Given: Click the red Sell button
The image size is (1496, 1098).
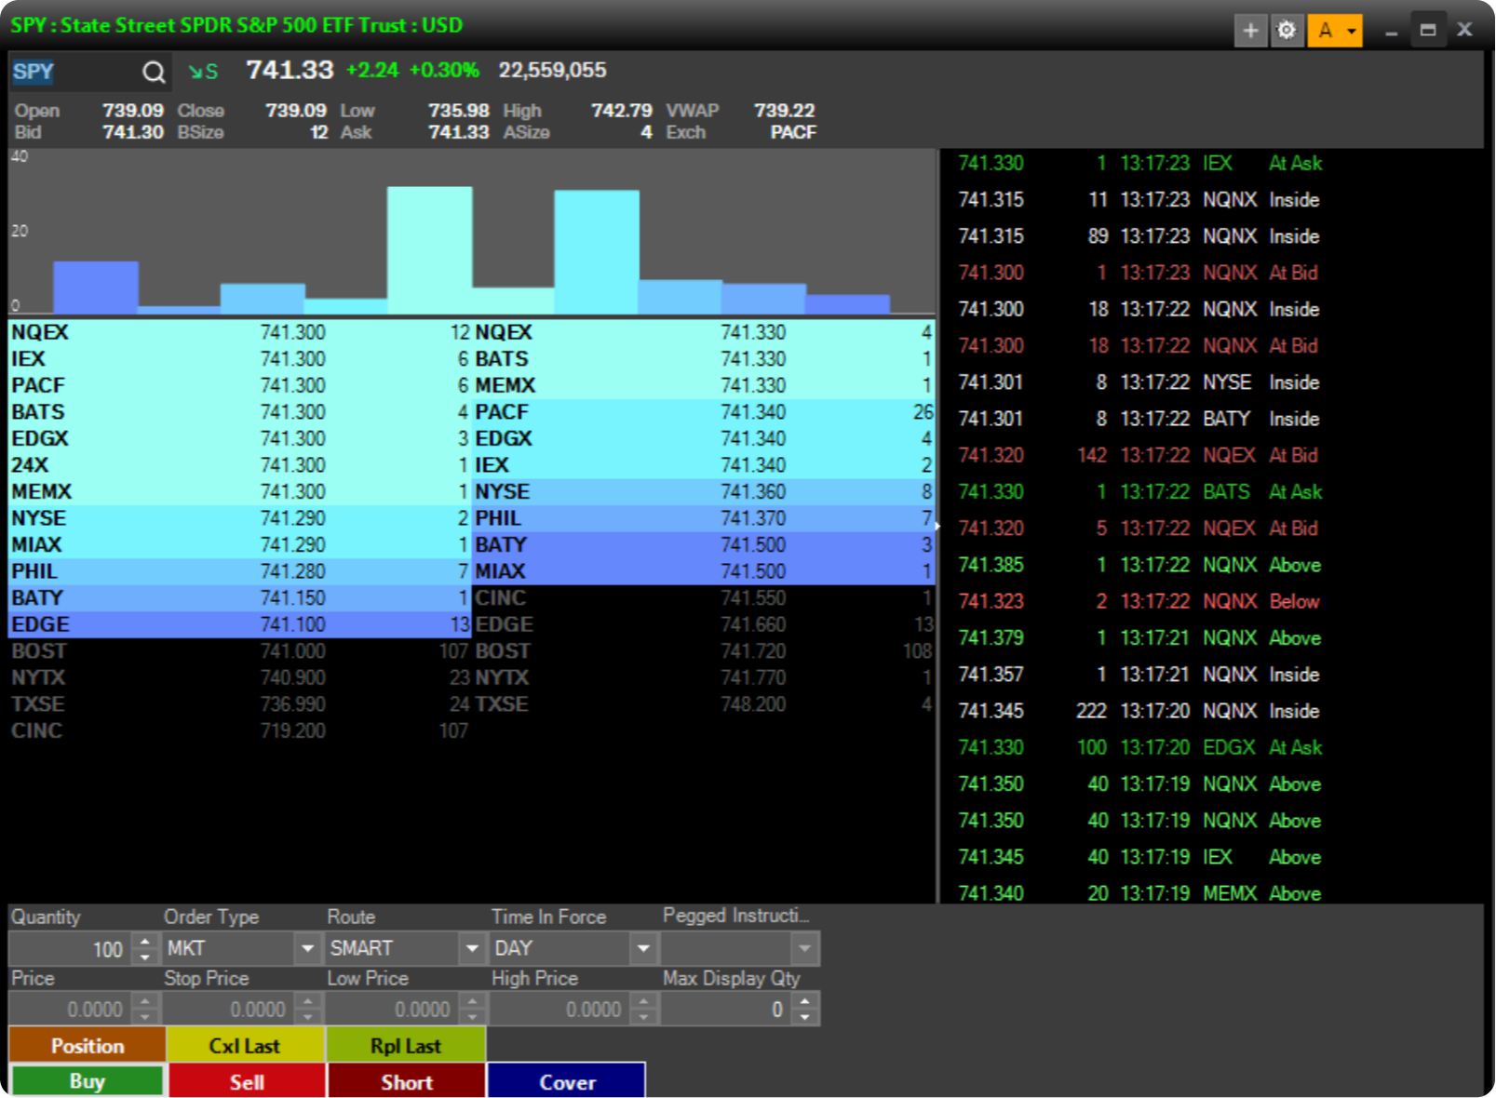Looking at the screenshot, I should pos(247,1081).
